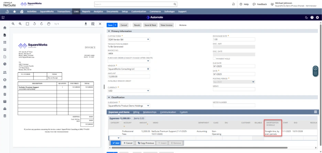Expand the Currency dropdown
The image size is (322, 153).
[148, 91]
